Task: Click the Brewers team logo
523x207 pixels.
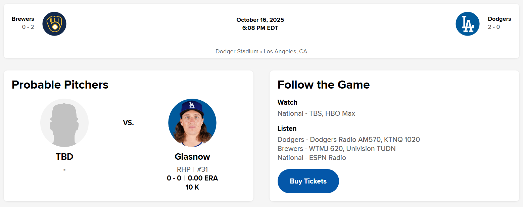Action: pos(54,24)
